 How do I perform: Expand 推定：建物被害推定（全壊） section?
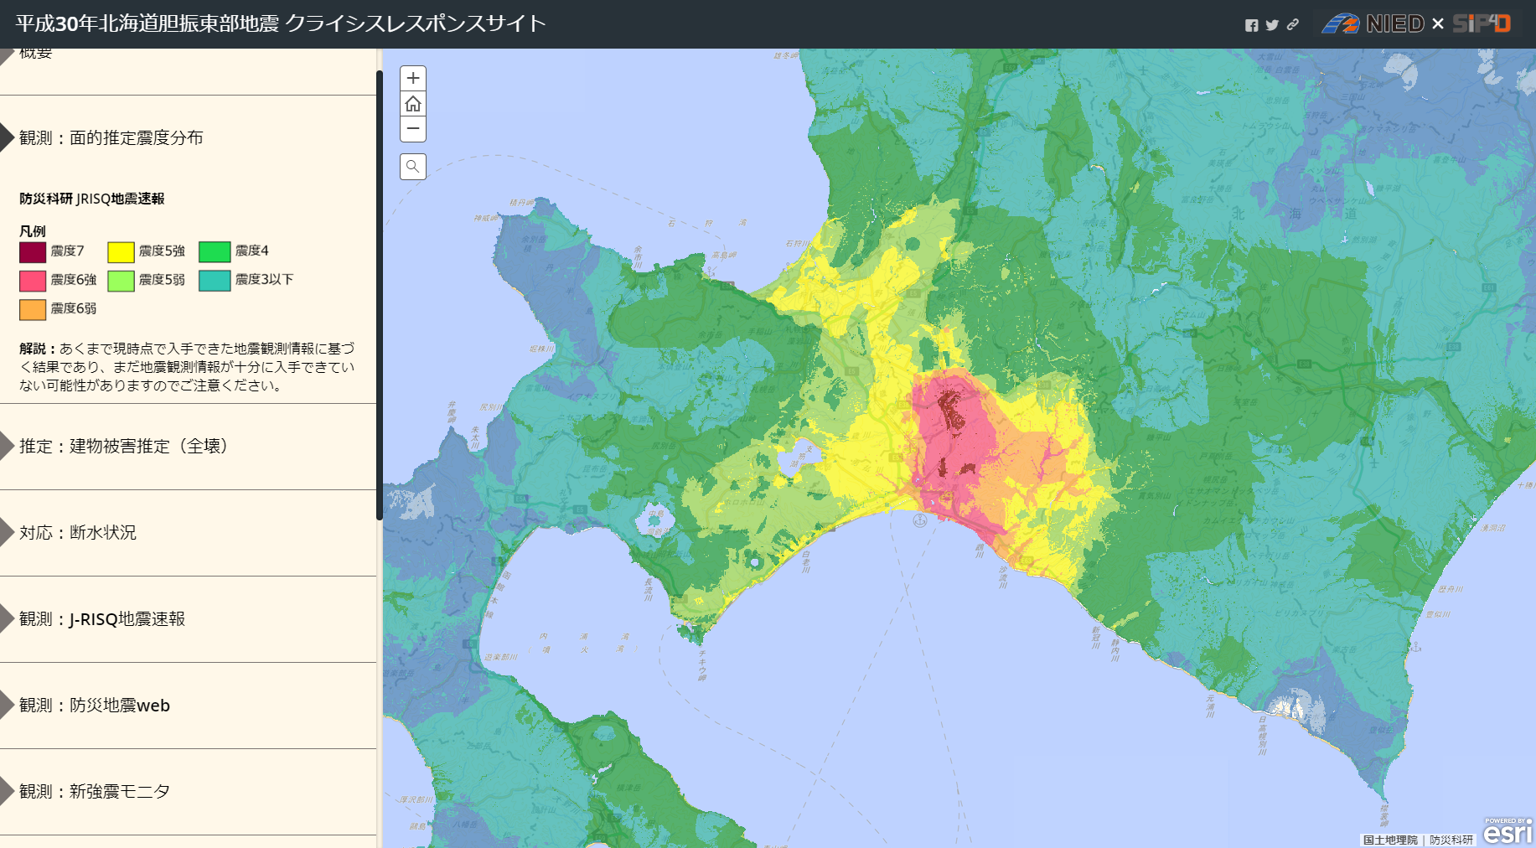(x=123, y=446)
